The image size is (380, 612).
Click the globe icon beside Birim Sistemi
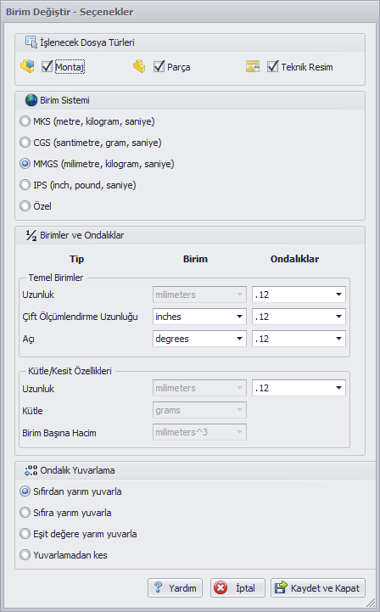pyautogui.click(x=31, y=100)
